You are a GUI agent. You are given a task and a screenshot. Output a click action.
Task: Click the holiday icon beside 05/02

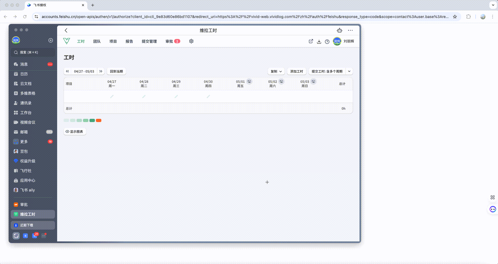(281, 81)
